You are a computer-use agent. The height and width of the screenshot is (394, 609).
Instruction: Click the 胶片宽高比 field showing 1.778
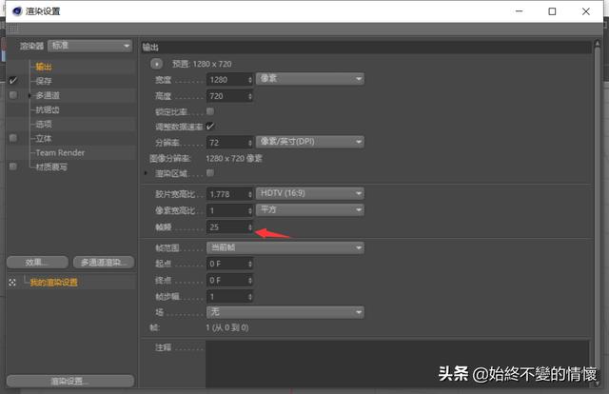[x=226, y=194]
